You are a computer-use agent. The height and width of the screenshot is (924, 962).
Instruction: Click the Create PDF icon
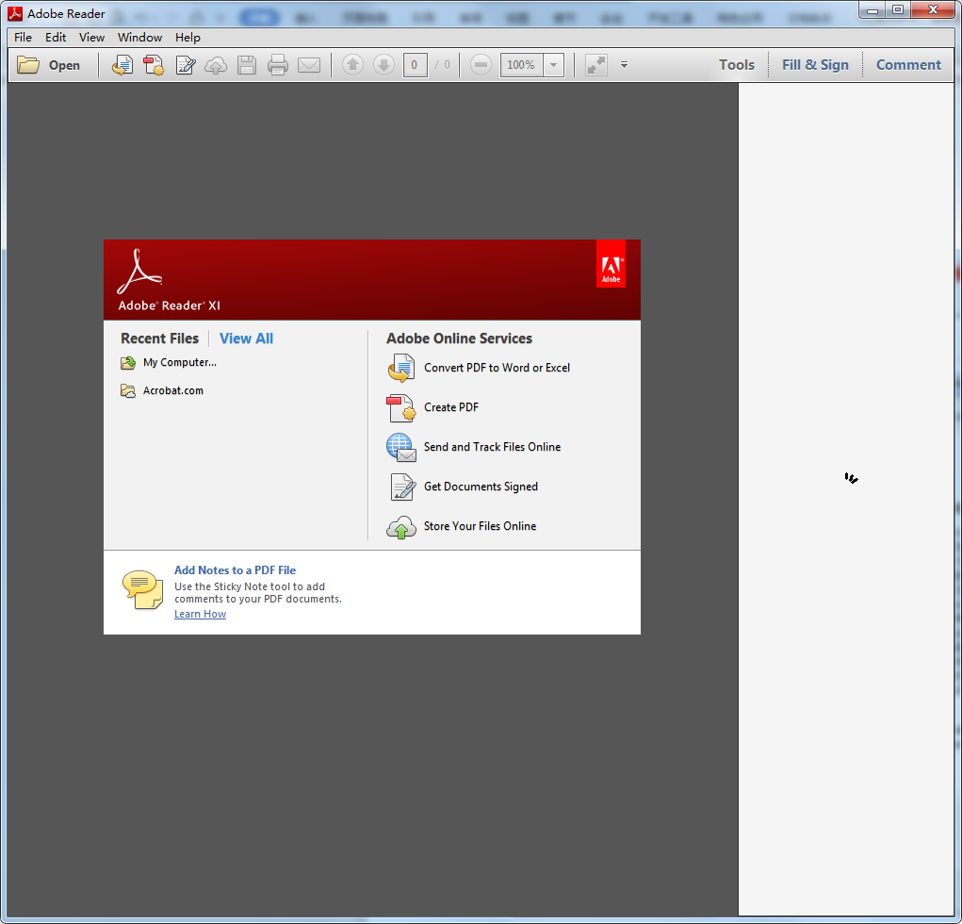point(401,407)
